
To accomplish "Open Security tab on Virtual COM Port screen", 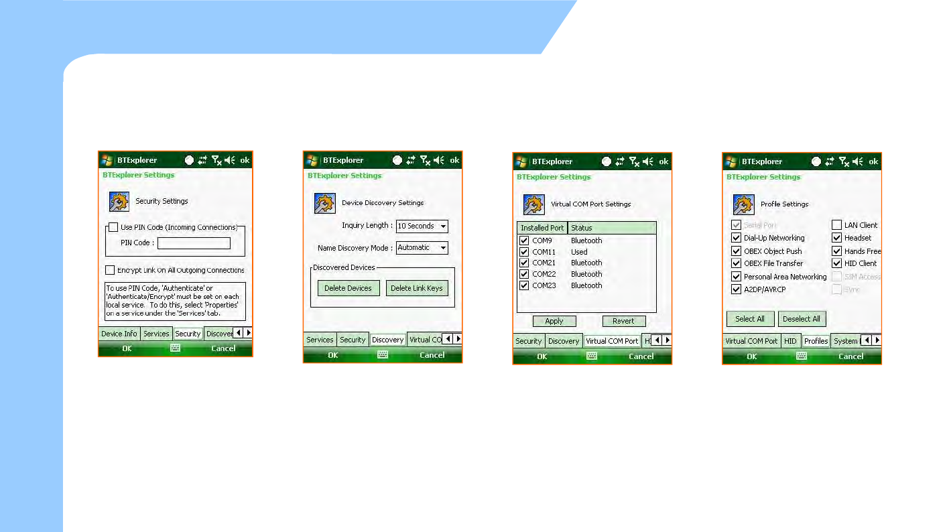I will (529, 341).
